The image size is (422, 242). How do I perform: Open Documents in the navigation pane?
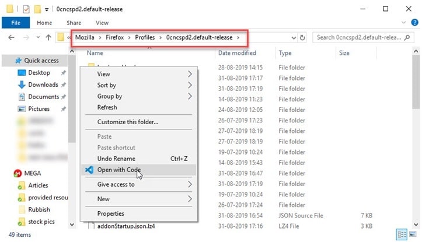tap(44, 97)
